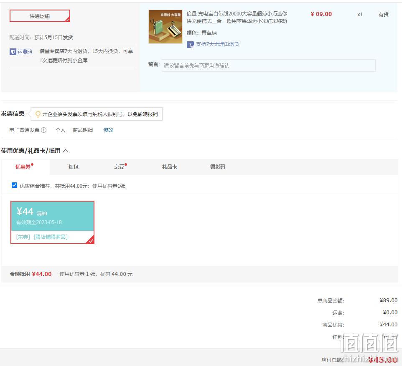Viewport: 402px width, 366px height.
Task: Switch to the 礼品卡 tab
Action: point(170,167)
